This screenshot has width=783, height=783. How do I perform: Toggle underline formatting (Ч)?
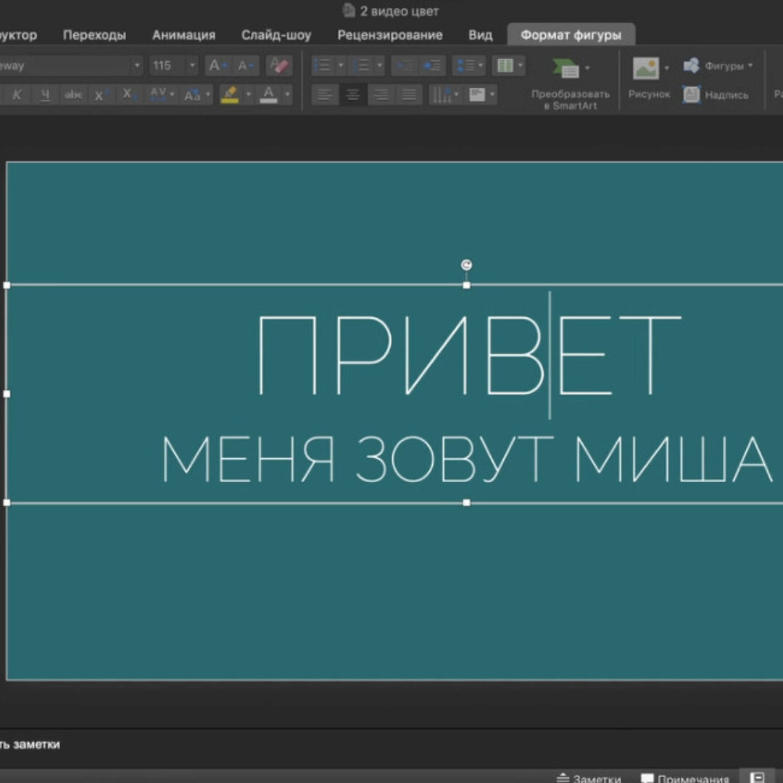click(x=45, y=95)
